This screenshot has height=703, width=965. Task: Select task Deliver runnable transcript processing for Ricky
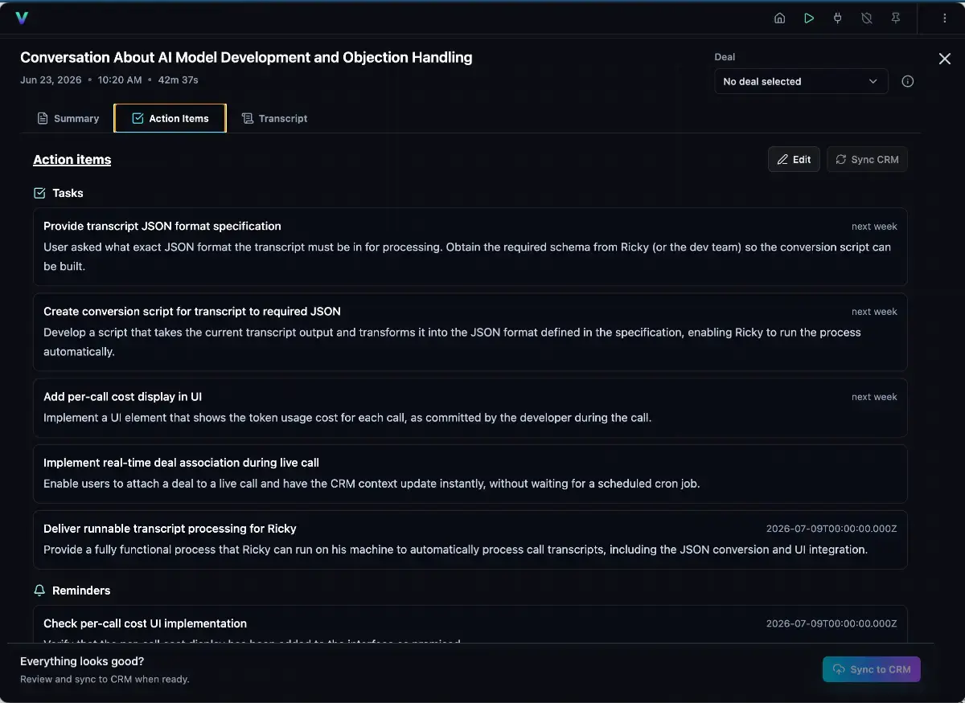(x=470, y=539)
